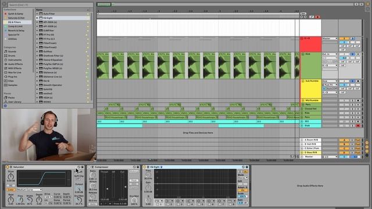372x209 pixels.
Task: Expand the Auto Filter presets in browser
Action: [37, 14]
